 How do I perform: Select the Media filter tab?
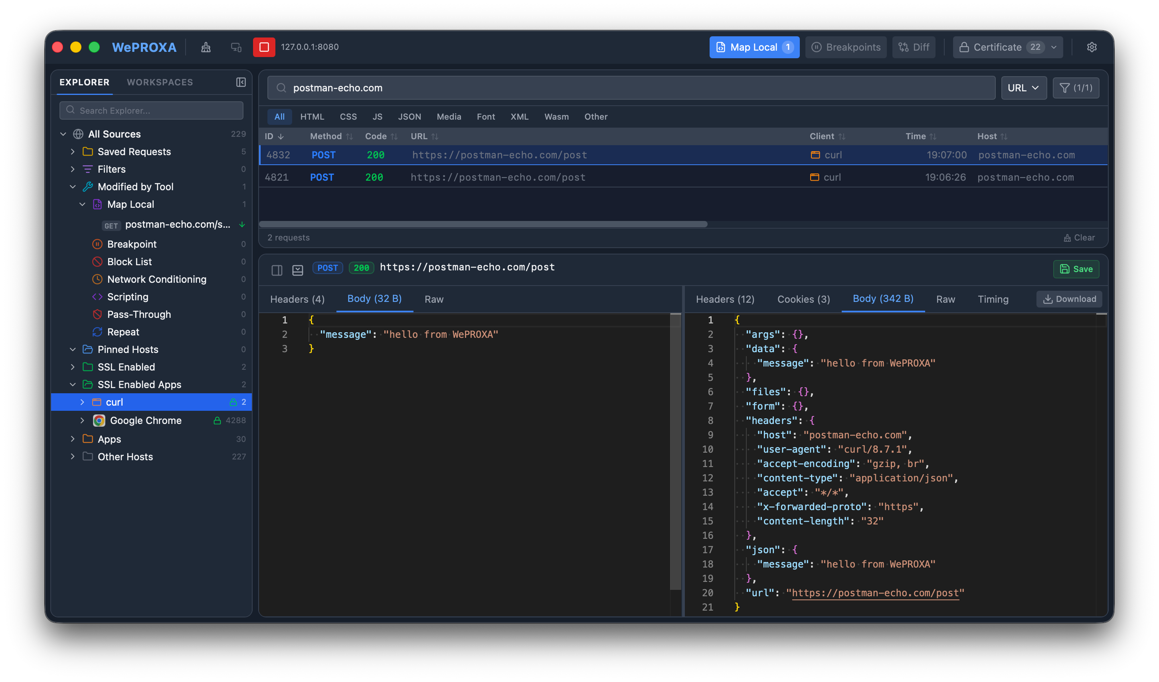point(449,117)
